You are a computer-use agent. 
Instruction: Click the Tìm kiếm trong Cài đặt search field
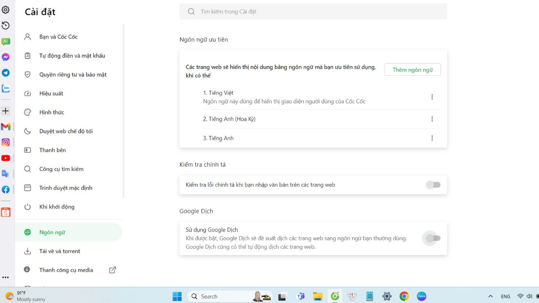tap(313, 12)
